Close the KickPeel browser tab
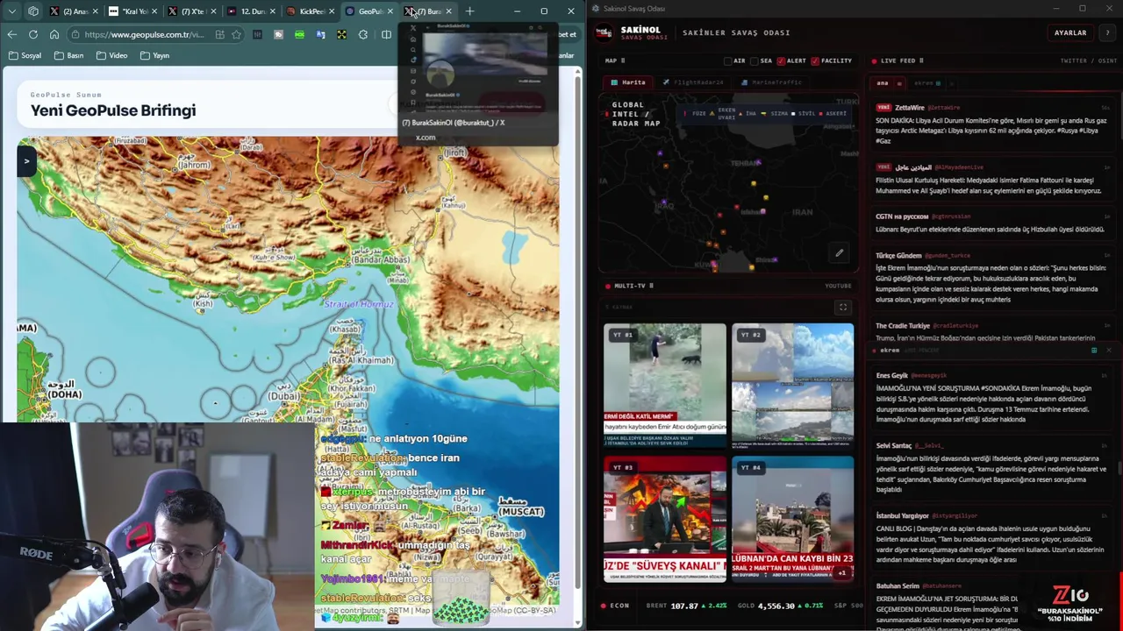 tap(331, 11)
